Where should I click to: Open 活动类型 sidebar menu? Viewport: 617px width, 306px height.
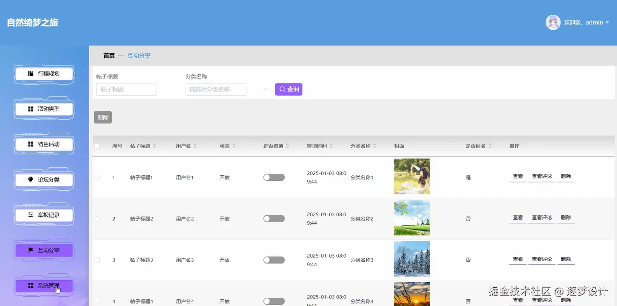tap(44, 109)
